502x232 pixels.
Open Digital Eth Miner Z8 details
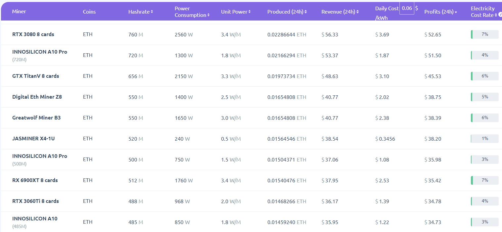(37, 97)
